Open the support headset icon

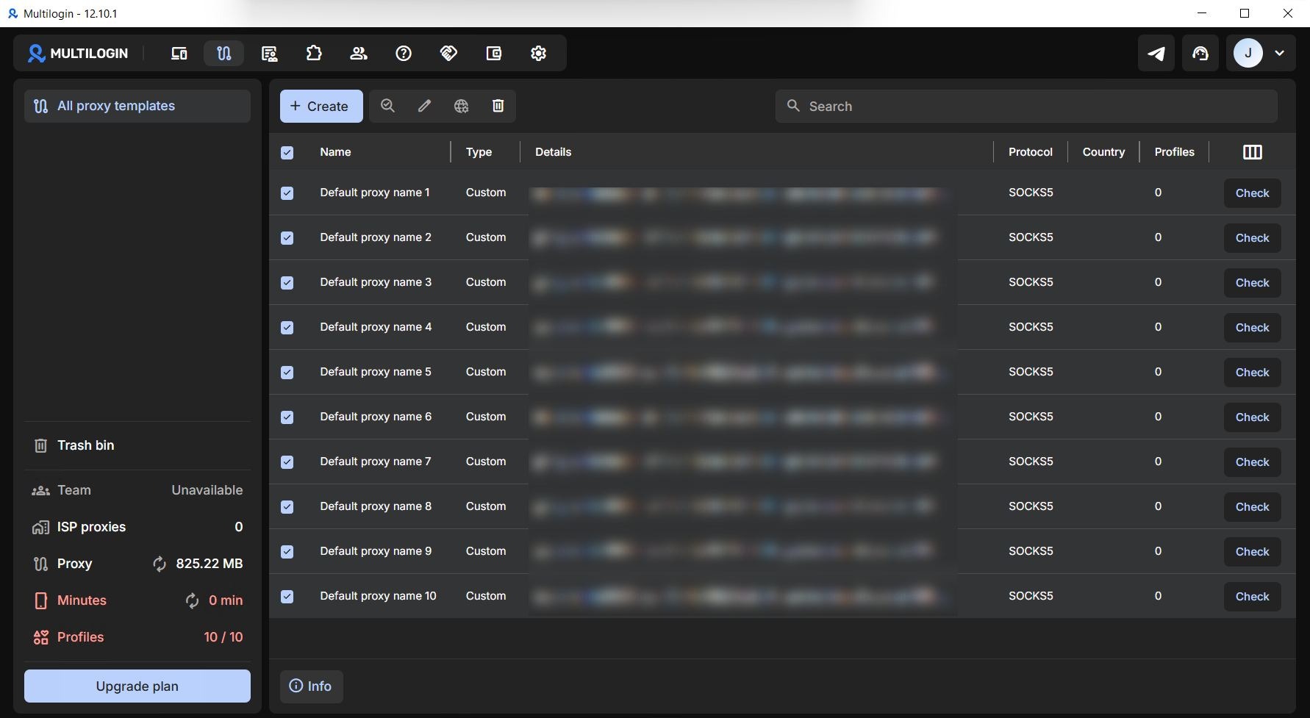(1200, 53)
